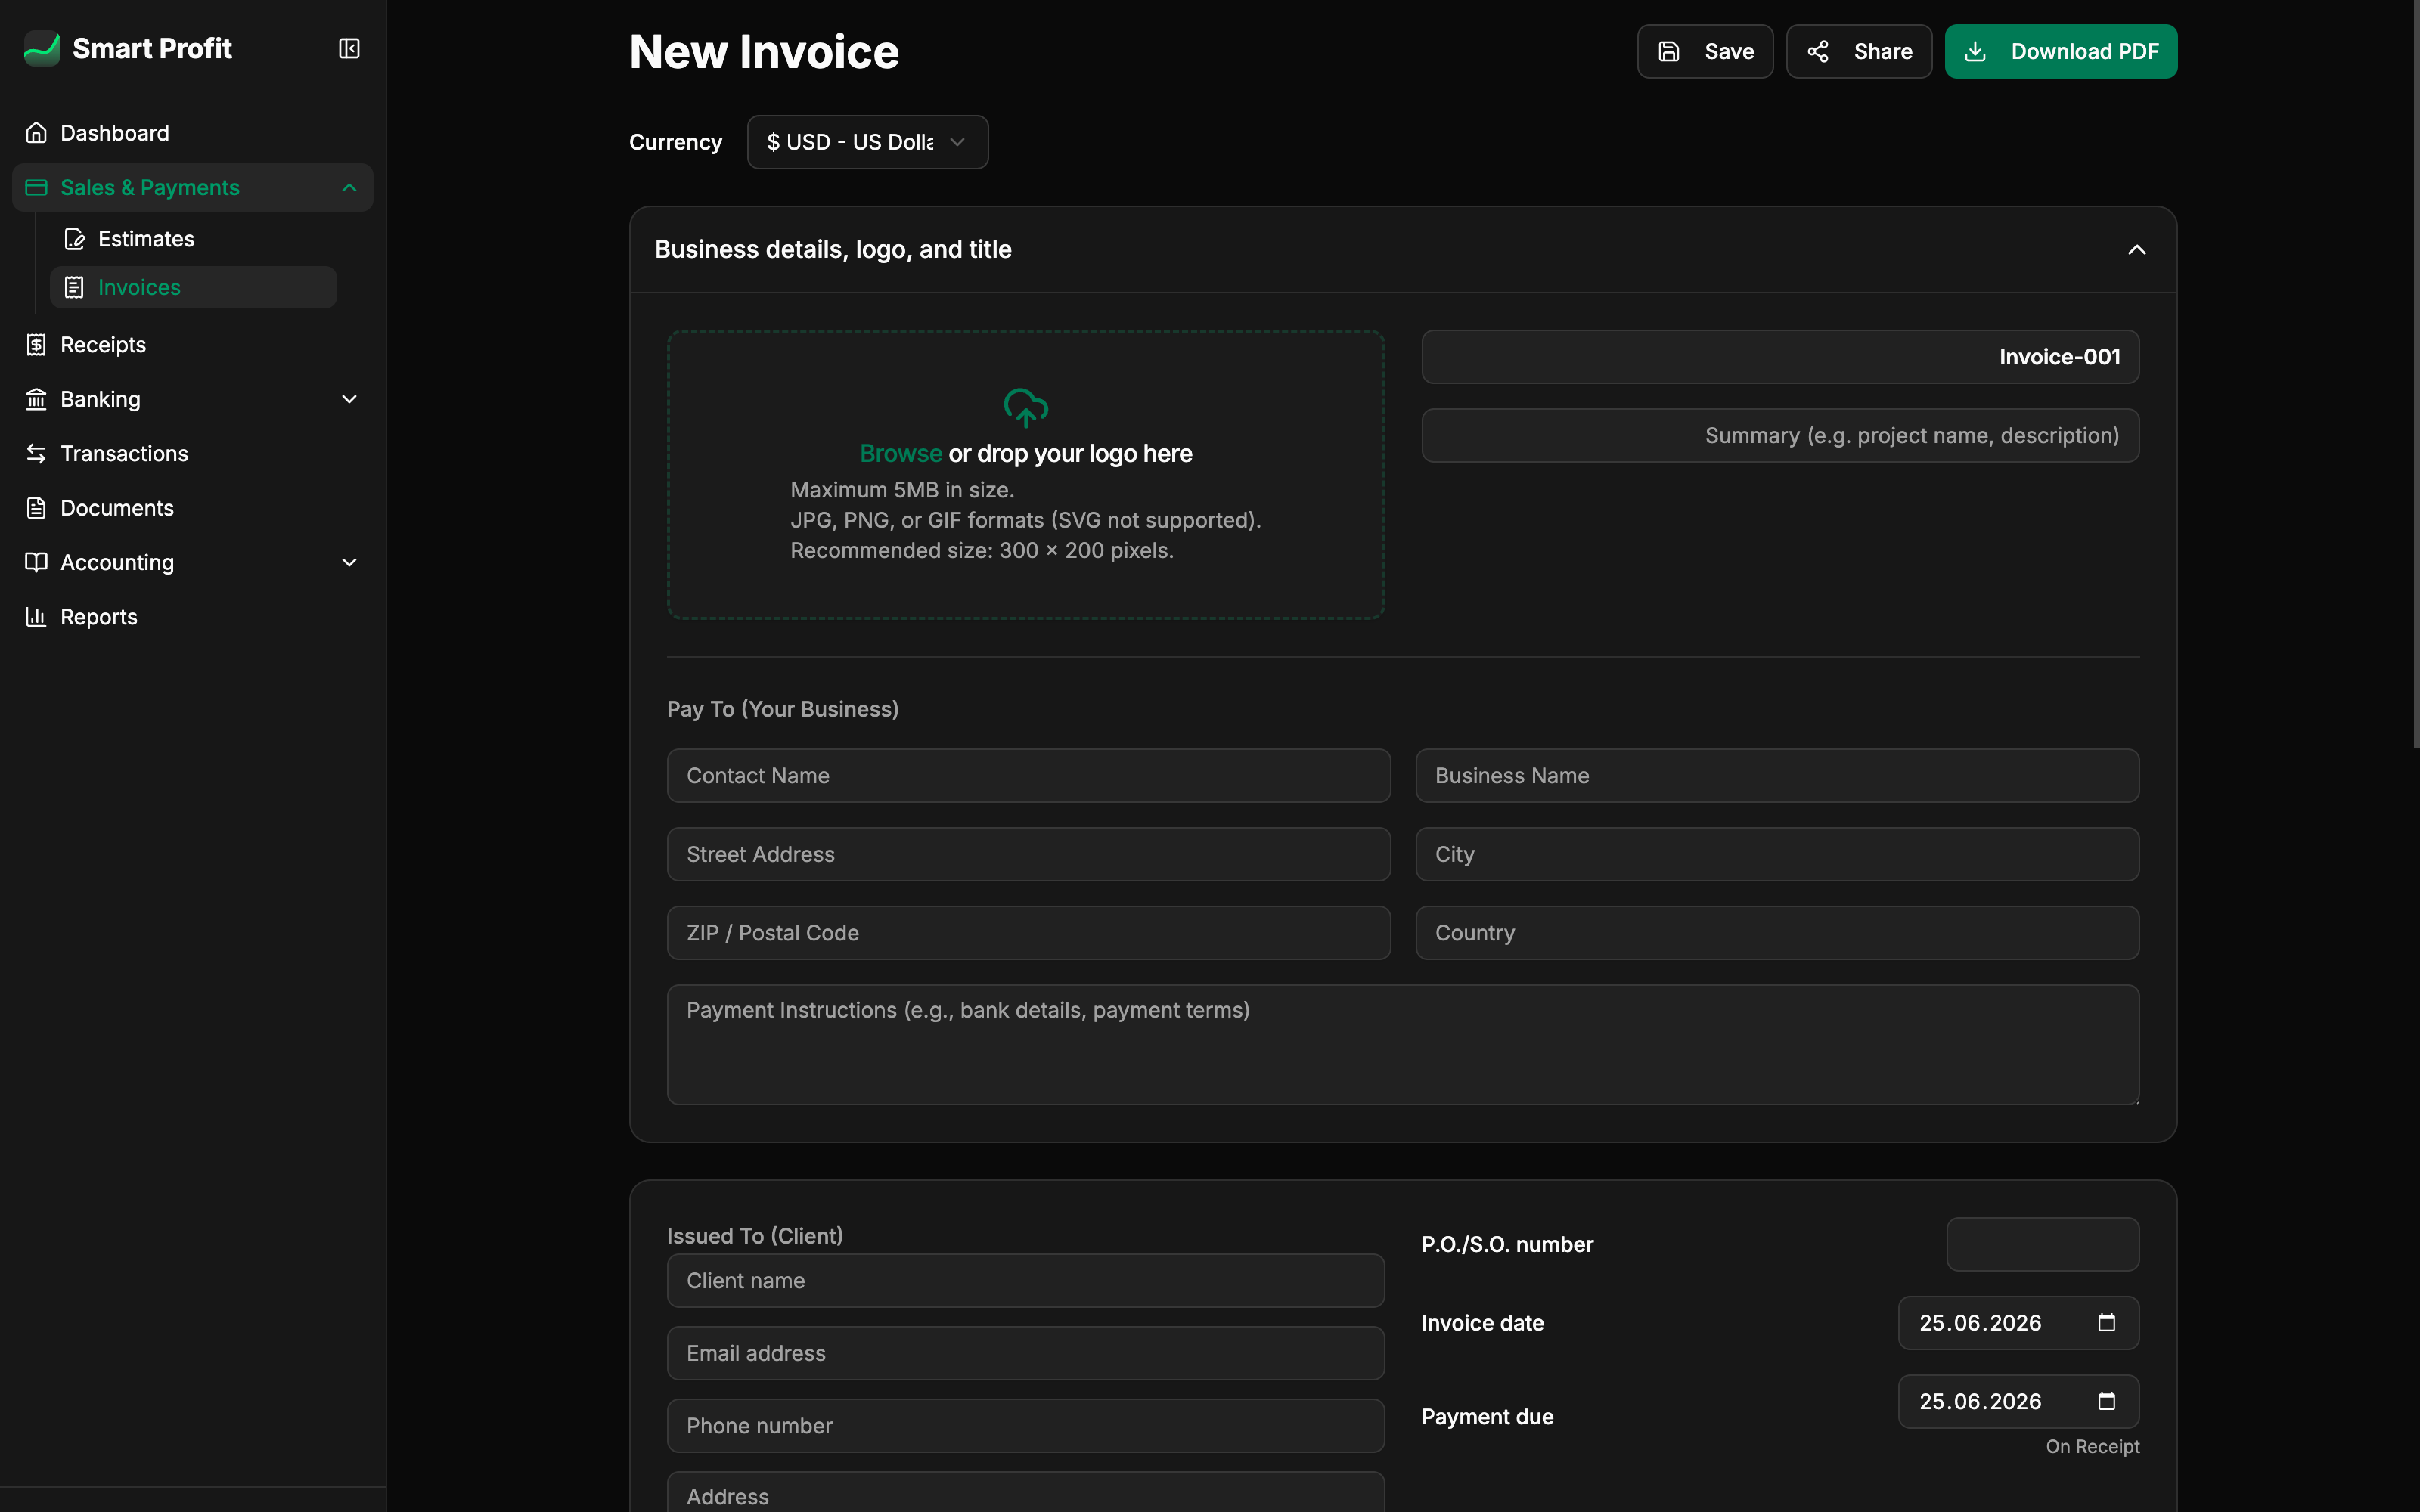The image size is (2420, 1512).
Task: Collapse the Sales & Payments menu chevron
Action: (x=349, y=187)
